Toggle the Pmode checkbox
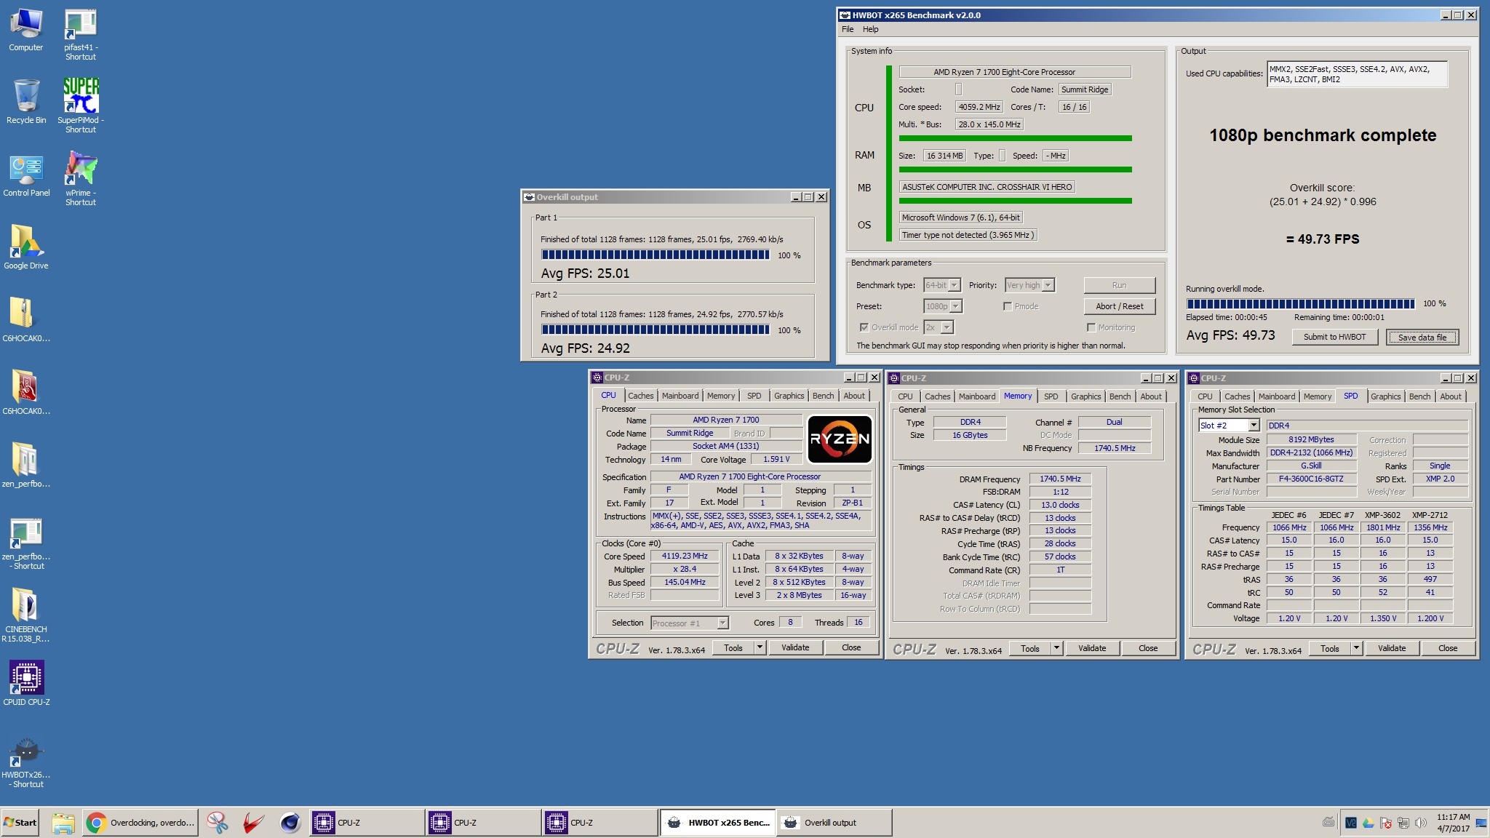 click(1008, 306)
